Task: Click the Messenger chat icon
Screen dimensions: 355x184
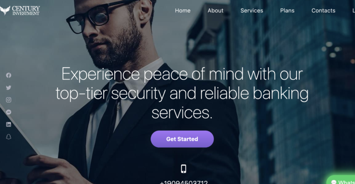Action: click(x=9, y=112)
